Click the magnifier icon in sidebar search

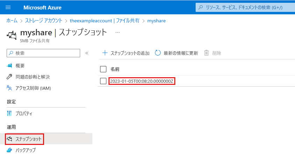tap(11, 53)
